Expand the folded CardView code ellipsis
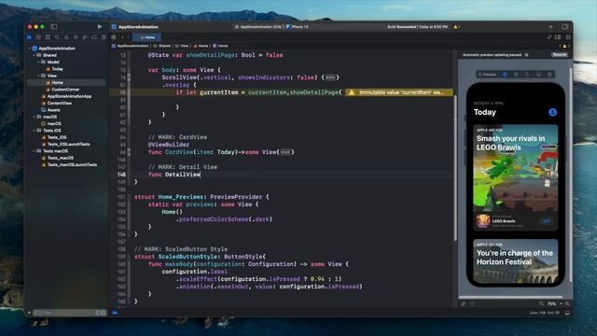The width and height of the screenshot is (597, 336). 285,152
